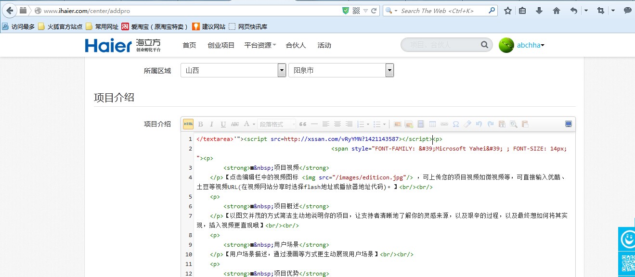Expand 平台资源 navigation menu

click(260, 45)
